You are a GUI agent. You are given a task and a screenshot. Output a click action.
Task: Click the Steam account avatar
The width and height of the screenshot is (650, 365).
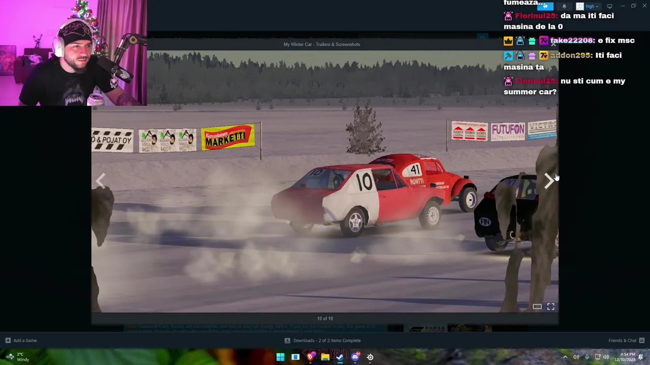click(x=580, y=6)
